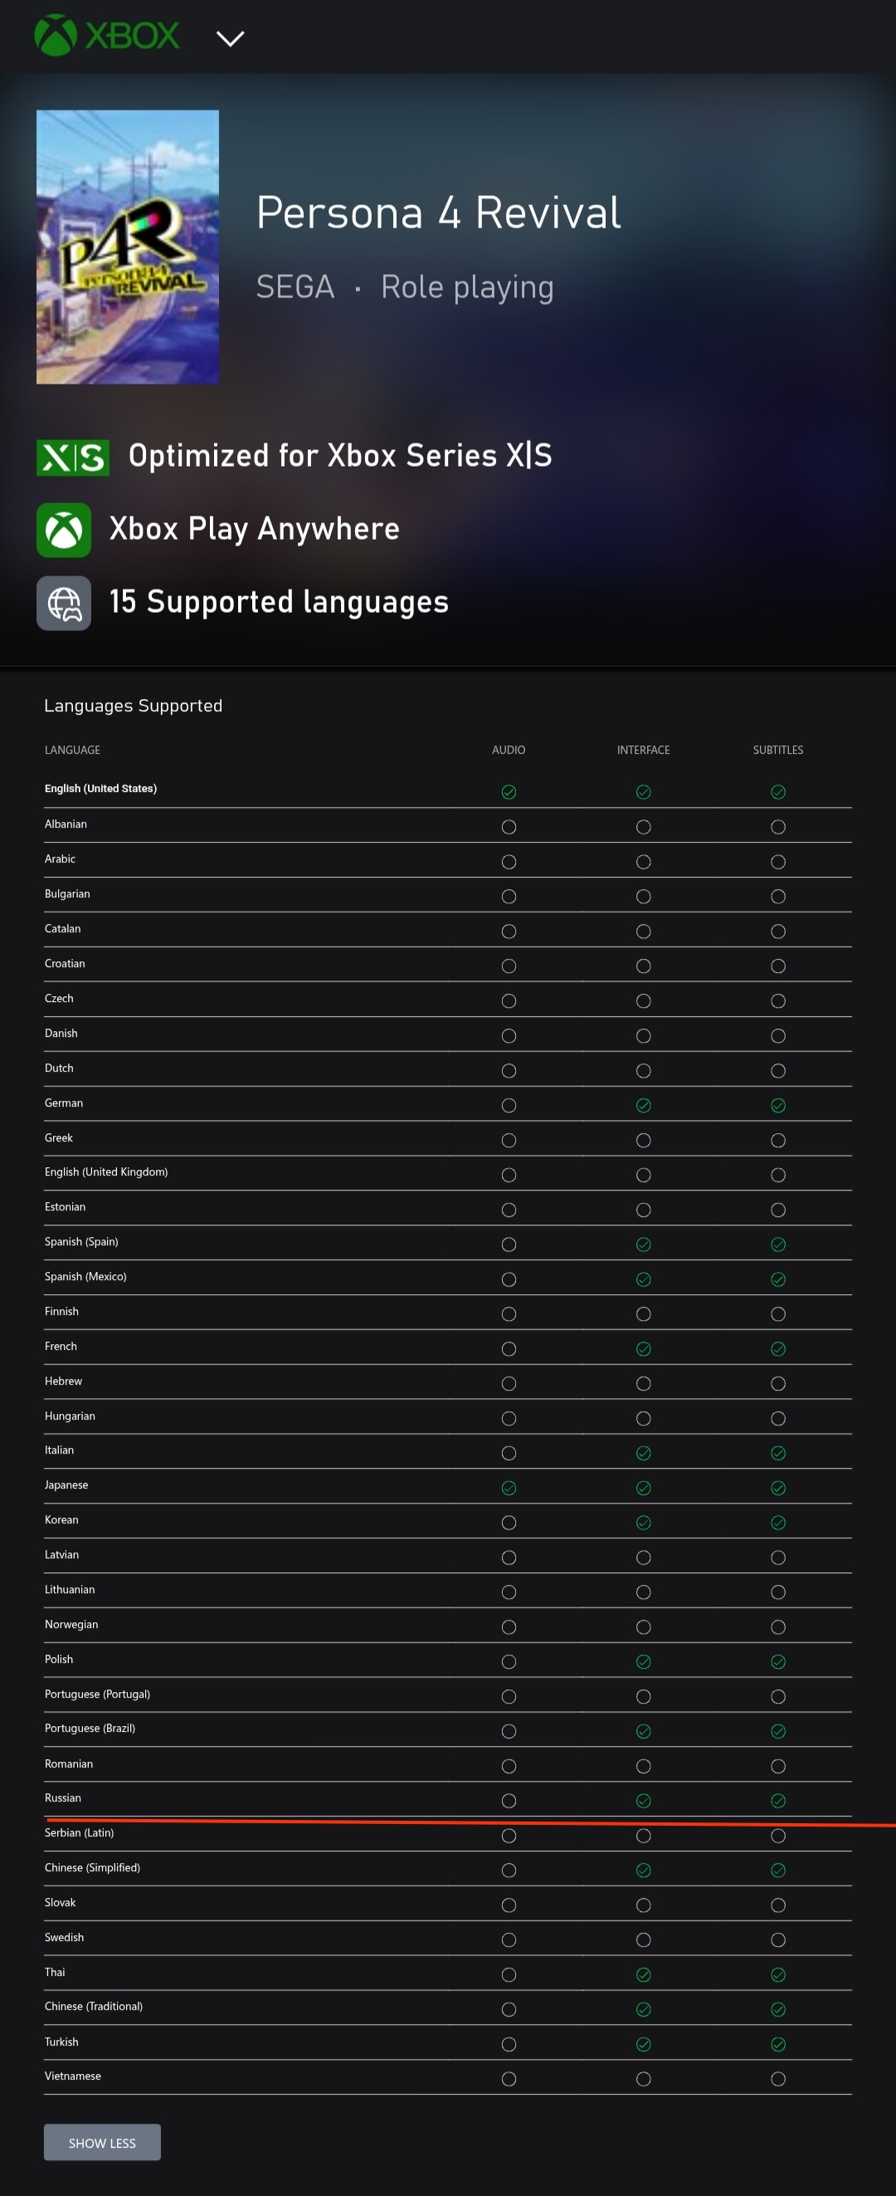Click the Xbox Play Anywhere icon

[64, 530]
